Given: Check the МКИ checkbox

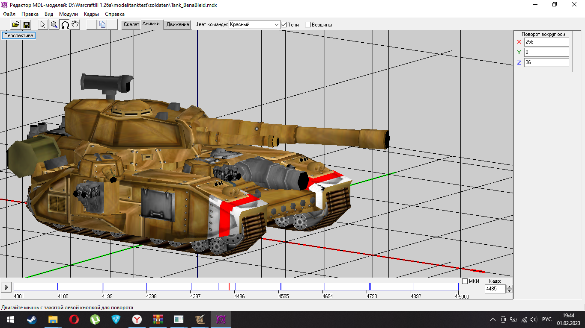Looking at the screenshot, I should 465,281.
